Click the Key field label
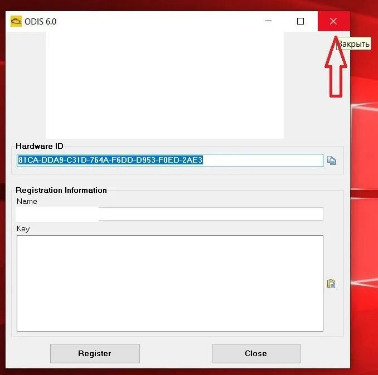 pos(23,228)
